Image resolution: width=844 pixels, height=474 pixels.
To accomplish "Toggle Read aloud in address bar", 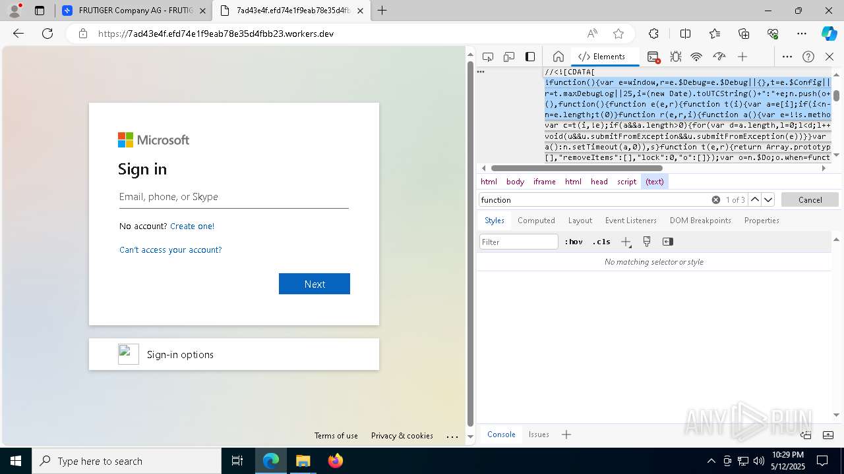I will pos(592,34).
